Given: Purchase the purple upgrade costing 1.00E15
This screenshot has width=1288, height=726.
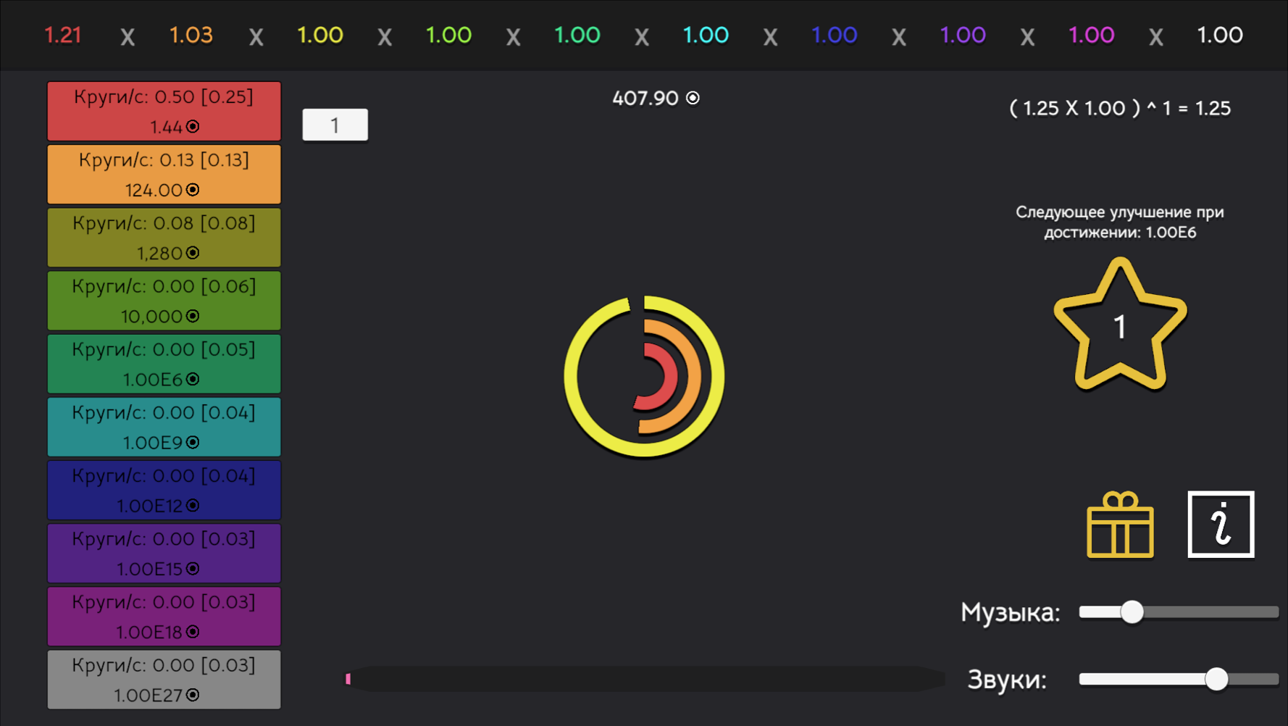Looking at the screenshot, I should pos(164,553).
